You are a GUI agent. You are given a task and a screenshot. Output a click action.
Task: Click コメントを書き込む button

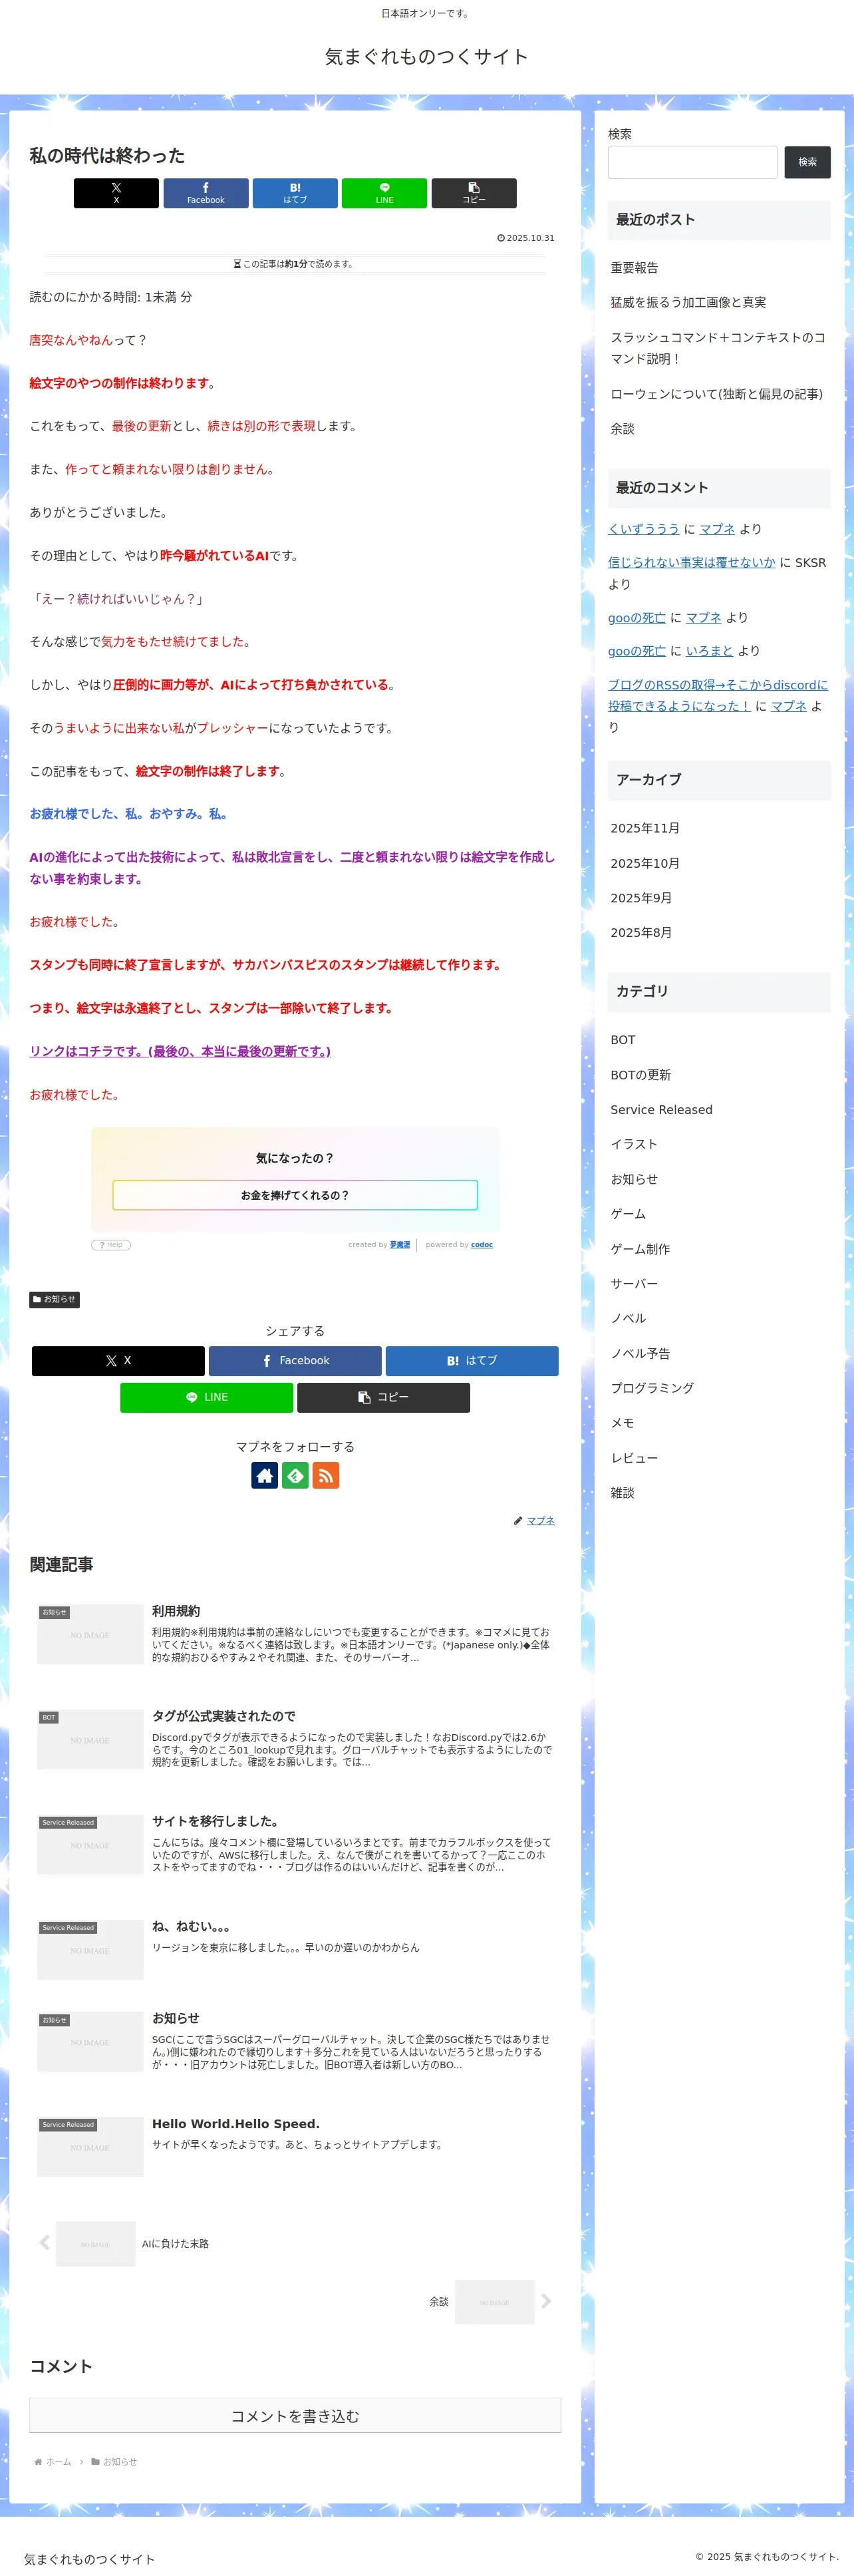295,2415
